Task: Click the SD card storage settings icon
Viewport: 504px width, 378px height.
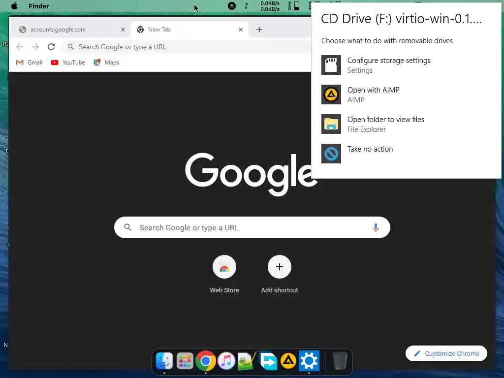Action: click(331, 65)
